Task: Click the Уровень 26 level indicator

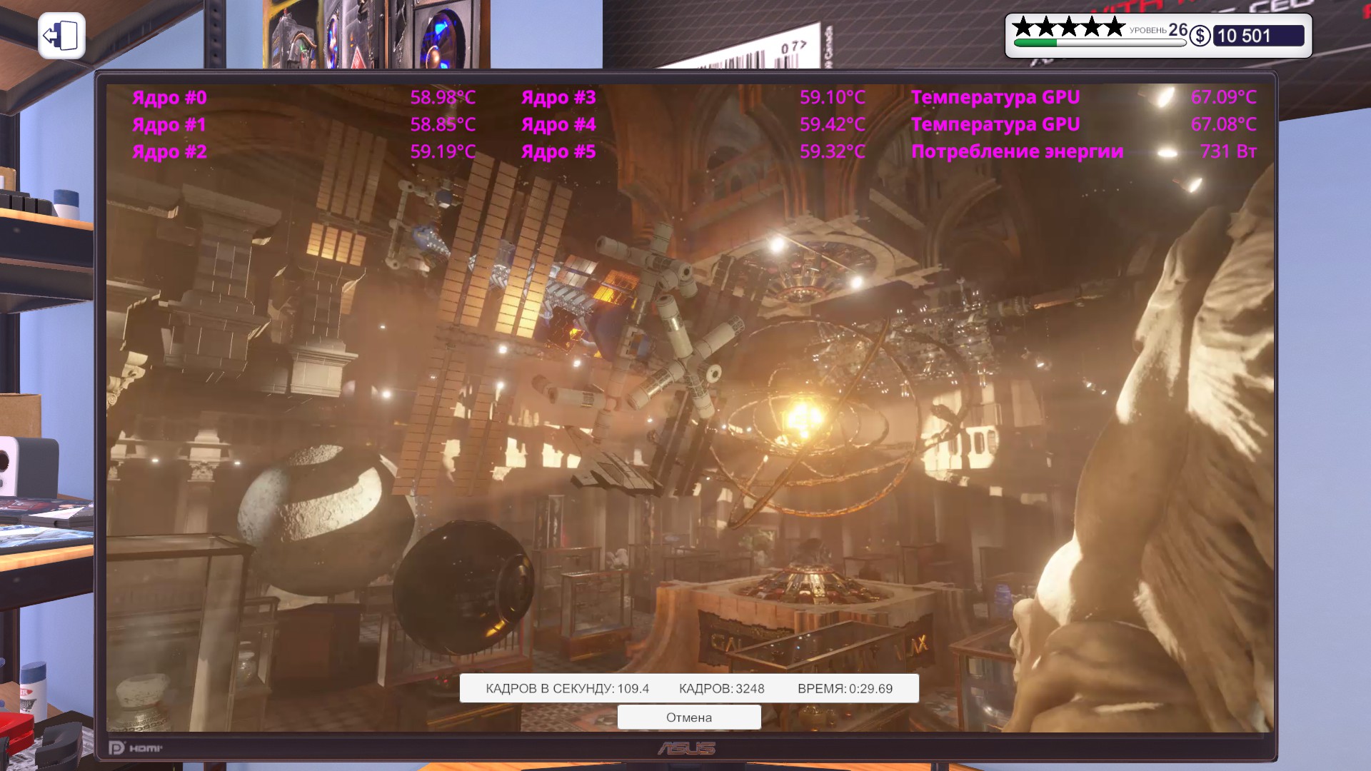Action: point(1158,30)
